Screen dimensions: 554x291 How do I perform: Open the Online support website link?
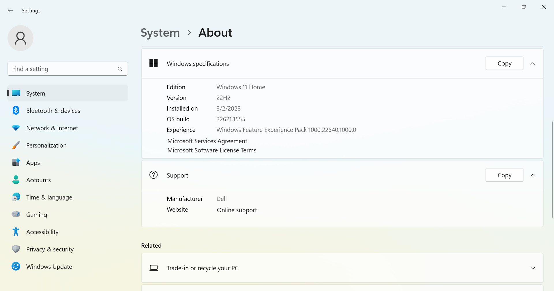tap(237, 210)
